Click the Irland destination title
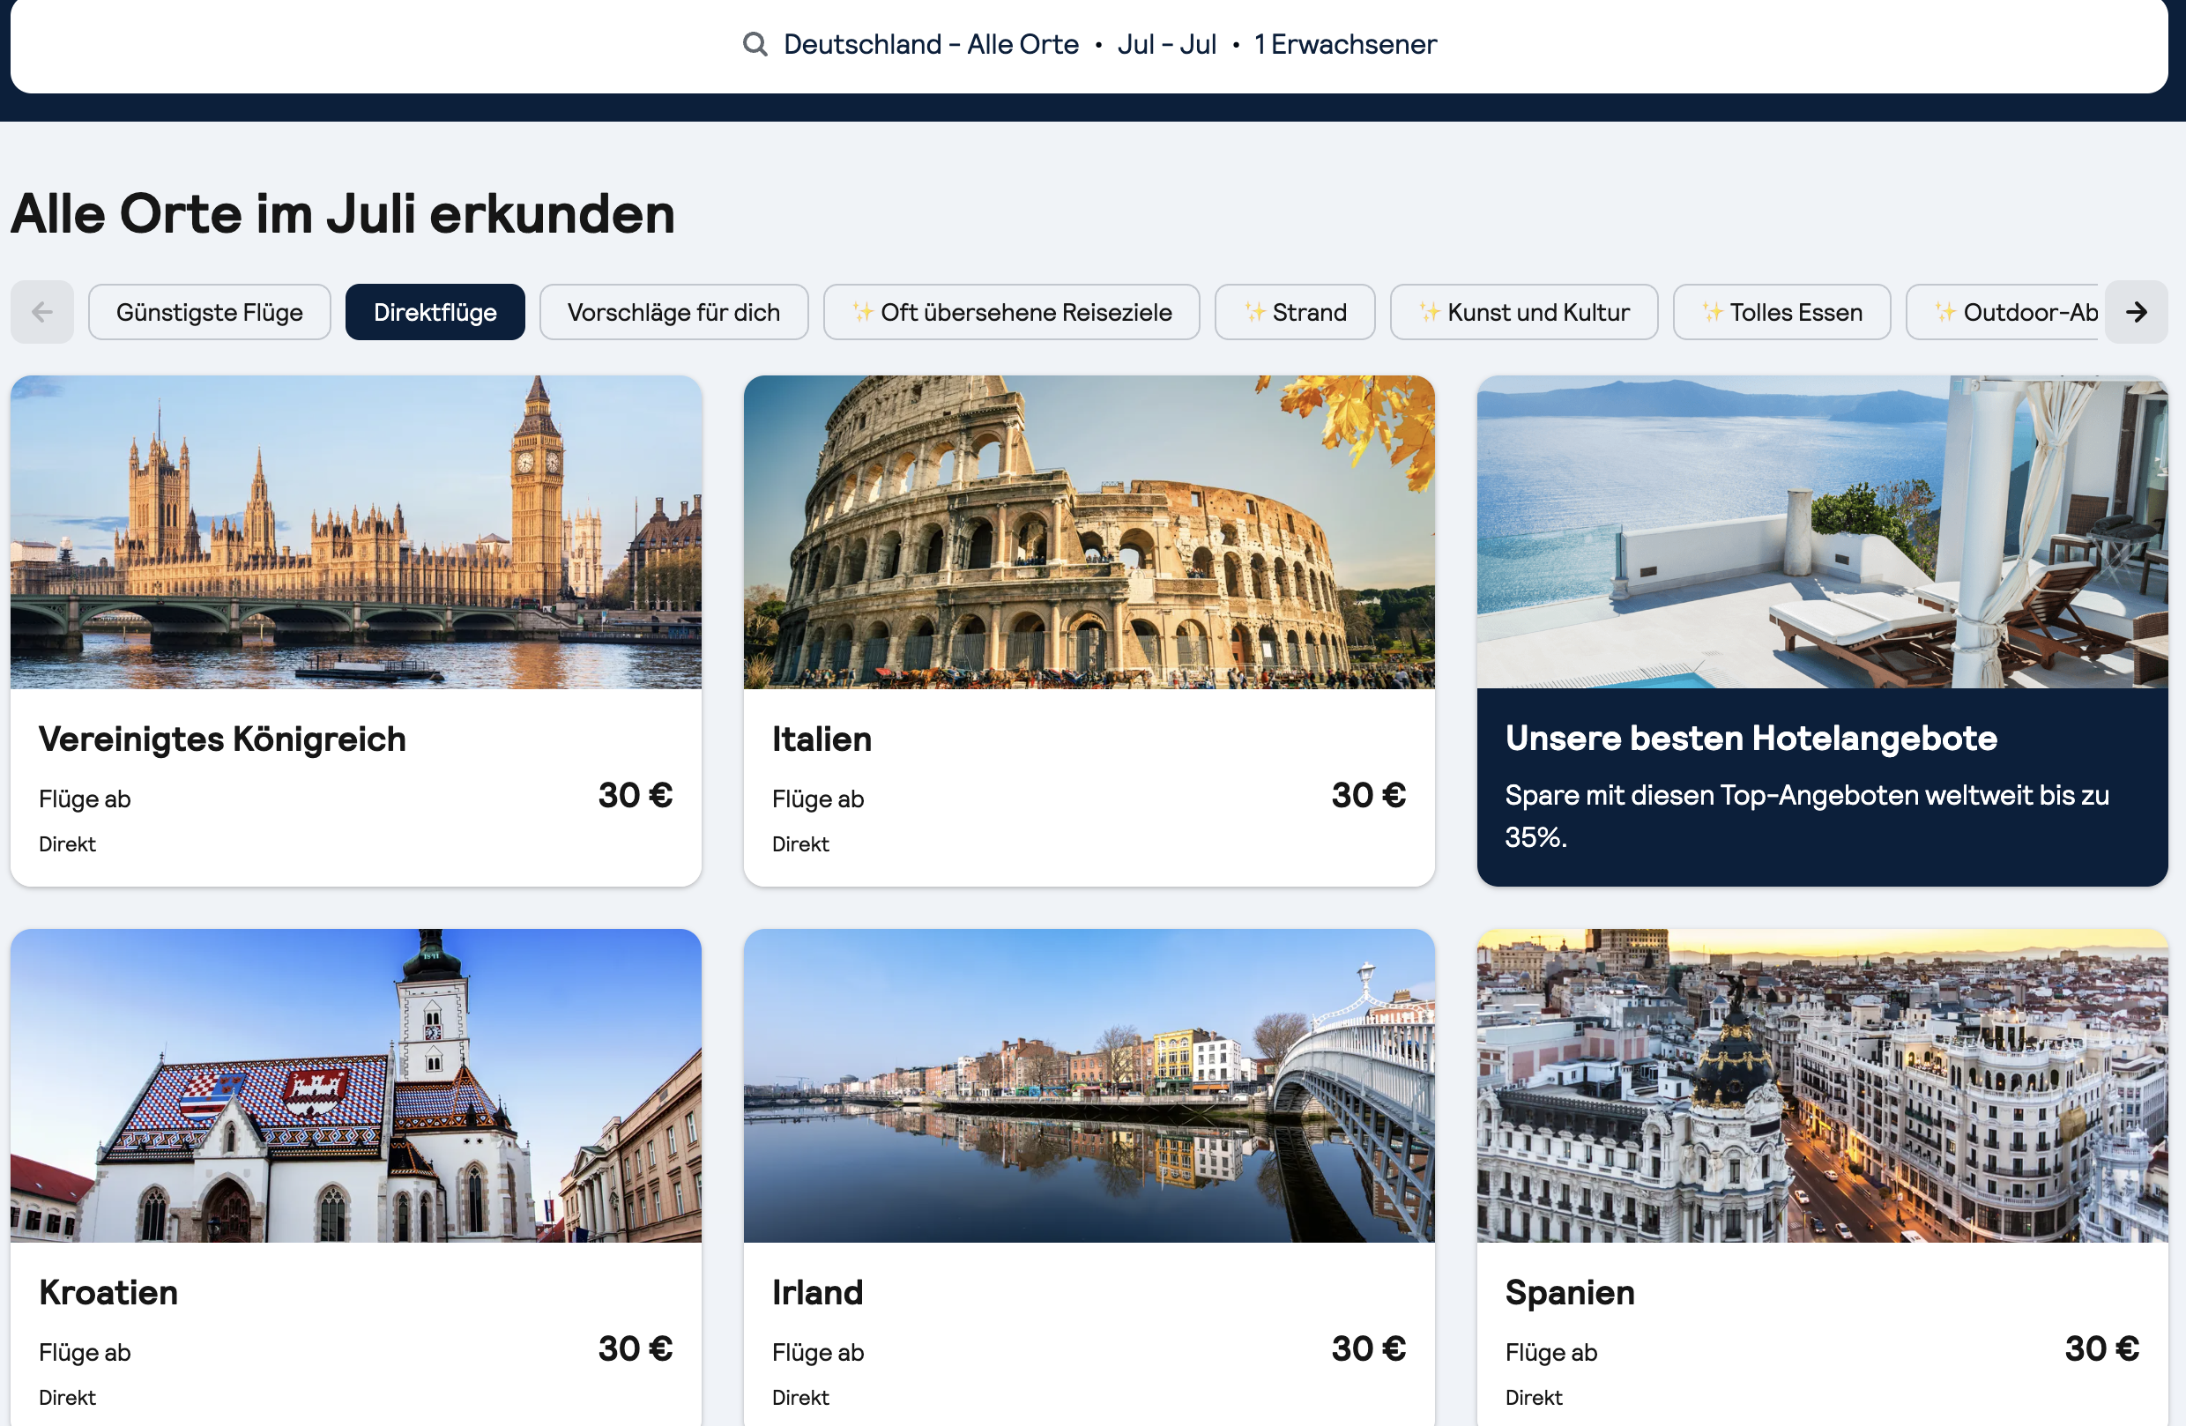The height and width of the screenshot is (1426, 2186). 817,1293
